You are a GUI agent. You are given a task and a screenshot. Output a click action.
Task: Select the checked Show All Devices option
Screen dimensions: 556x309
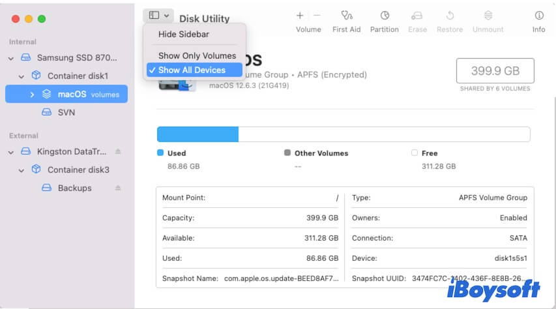coord(192,70)
